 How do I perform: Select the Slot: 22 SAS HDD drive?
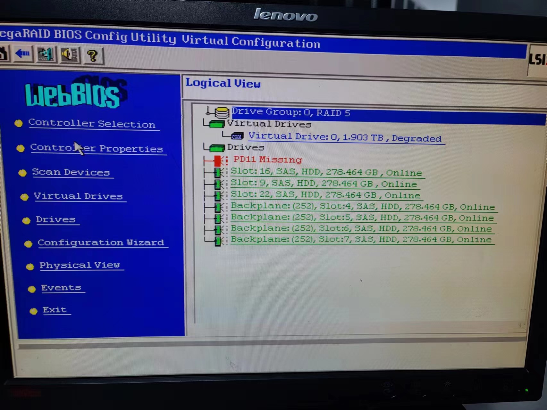325,195
